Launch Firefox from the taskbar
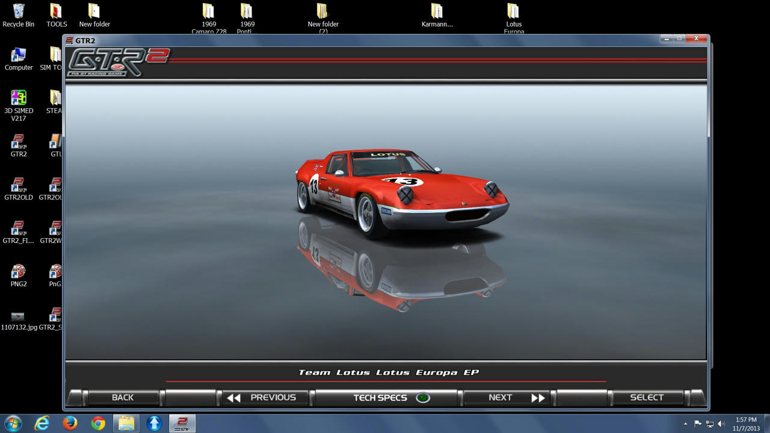This screenshot has width=770, height=433. [x=70, y=423]
